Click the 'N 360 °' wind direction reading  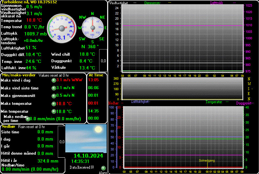[x=90, y=47]
